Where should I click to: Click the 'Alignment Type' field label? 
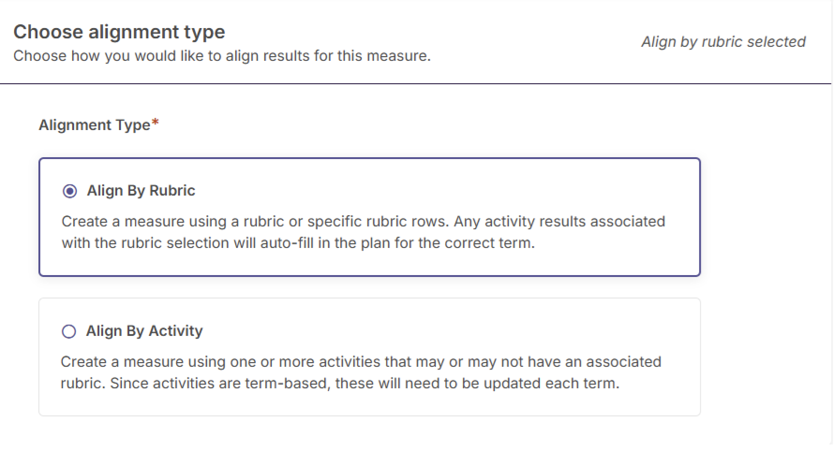click(94, 125)
